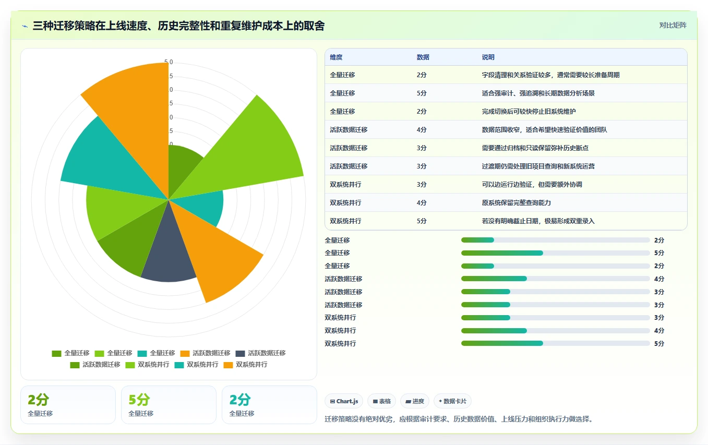Click the 双系统并行 5分 progress bar
The image size is (708, 445).
[556, 343]
